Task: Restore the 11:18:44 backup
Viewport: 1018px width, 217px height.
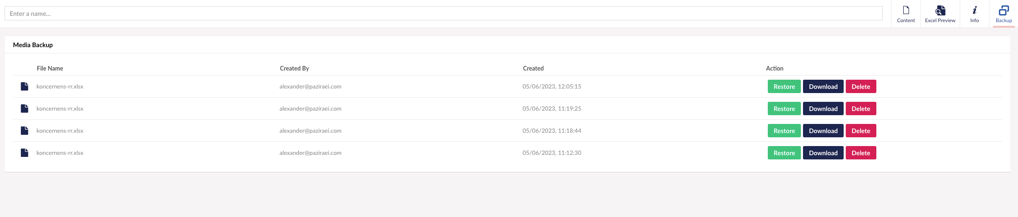Action: [784, 131]
